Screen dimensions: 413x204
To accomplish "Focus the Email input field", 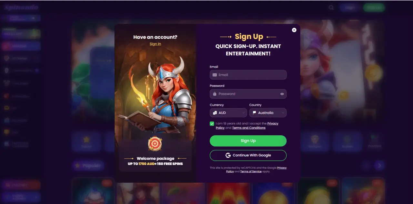I will pos(248,75).
